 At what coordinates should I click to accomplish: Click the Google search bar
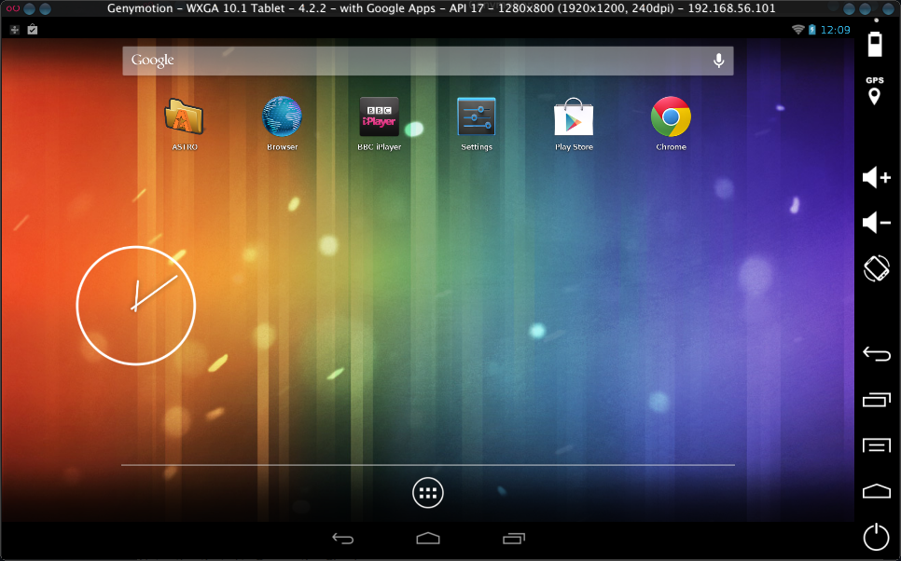(x=410, y=61)
